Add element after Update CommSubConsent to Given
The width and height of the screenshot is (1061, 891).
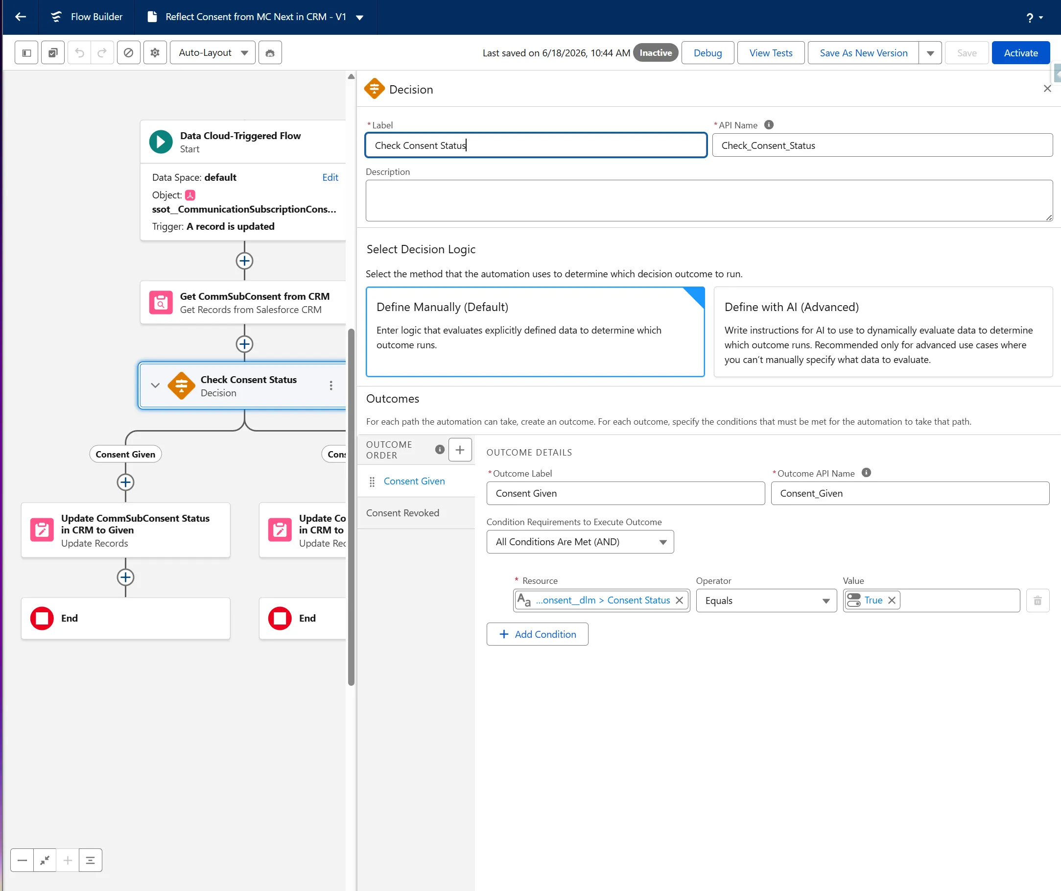tap(125, 577)
